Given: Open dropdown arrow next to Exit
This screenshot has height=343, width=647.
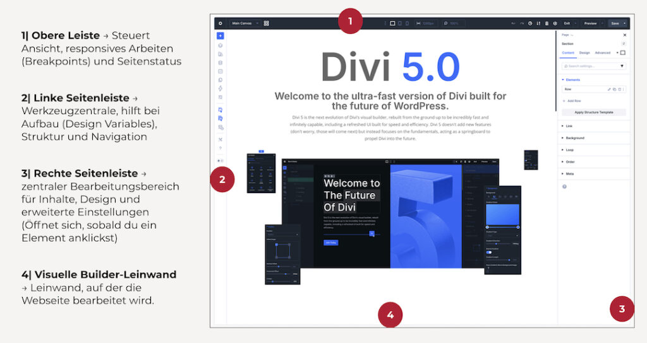Looking at the screenshot, I should pyautogui.click(x=576, y=23).
